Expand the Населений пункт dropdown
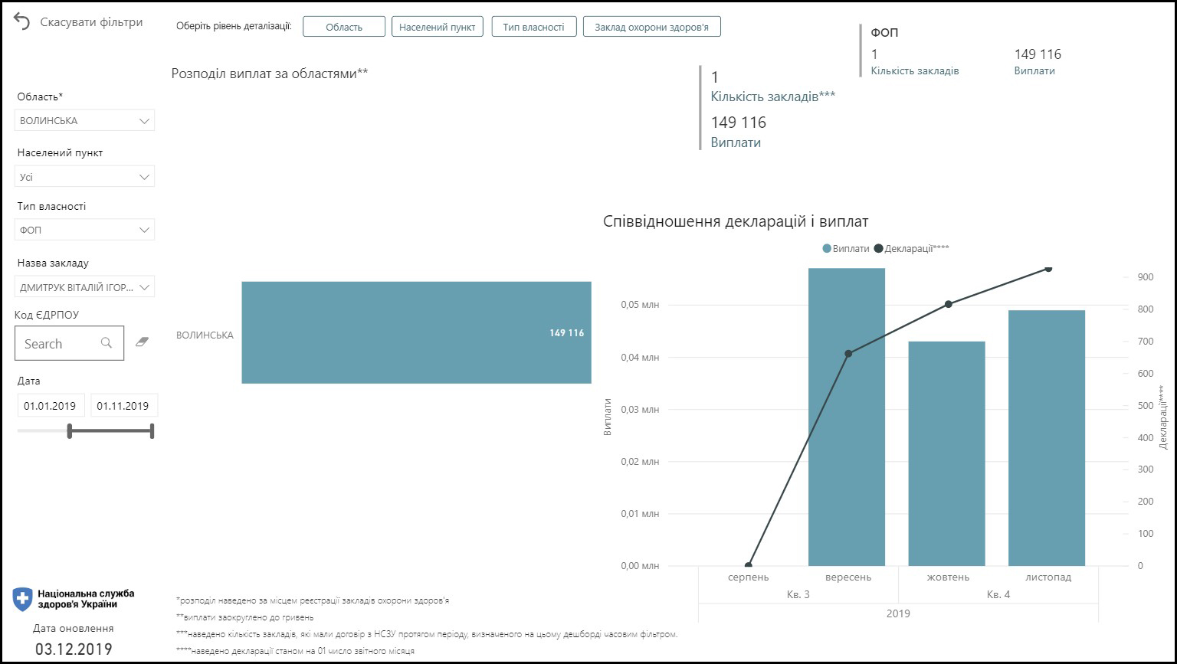 click(x=85, y=177)
